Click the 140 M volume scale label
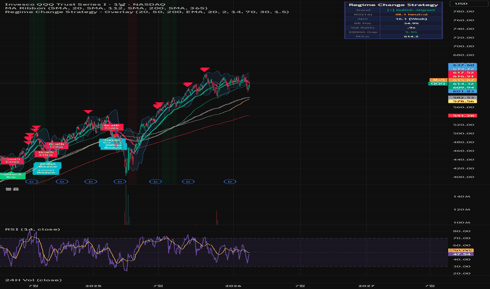Viewport: 490px width, 289px height. click(462, 197)
